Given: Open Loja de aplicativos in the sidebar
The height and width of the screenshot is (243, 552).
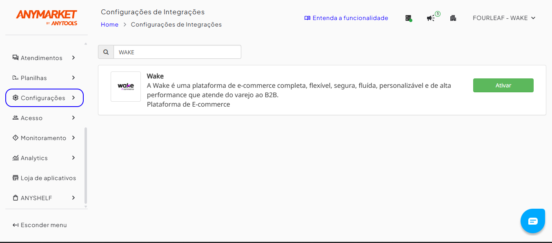Looking at the screenshot, I should tap(45, 178).
